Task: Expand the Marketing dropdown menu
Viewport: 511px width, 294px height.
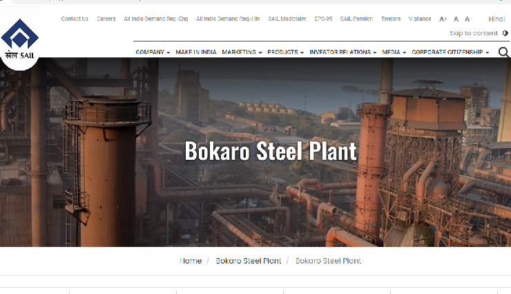Action: (242, 53)
